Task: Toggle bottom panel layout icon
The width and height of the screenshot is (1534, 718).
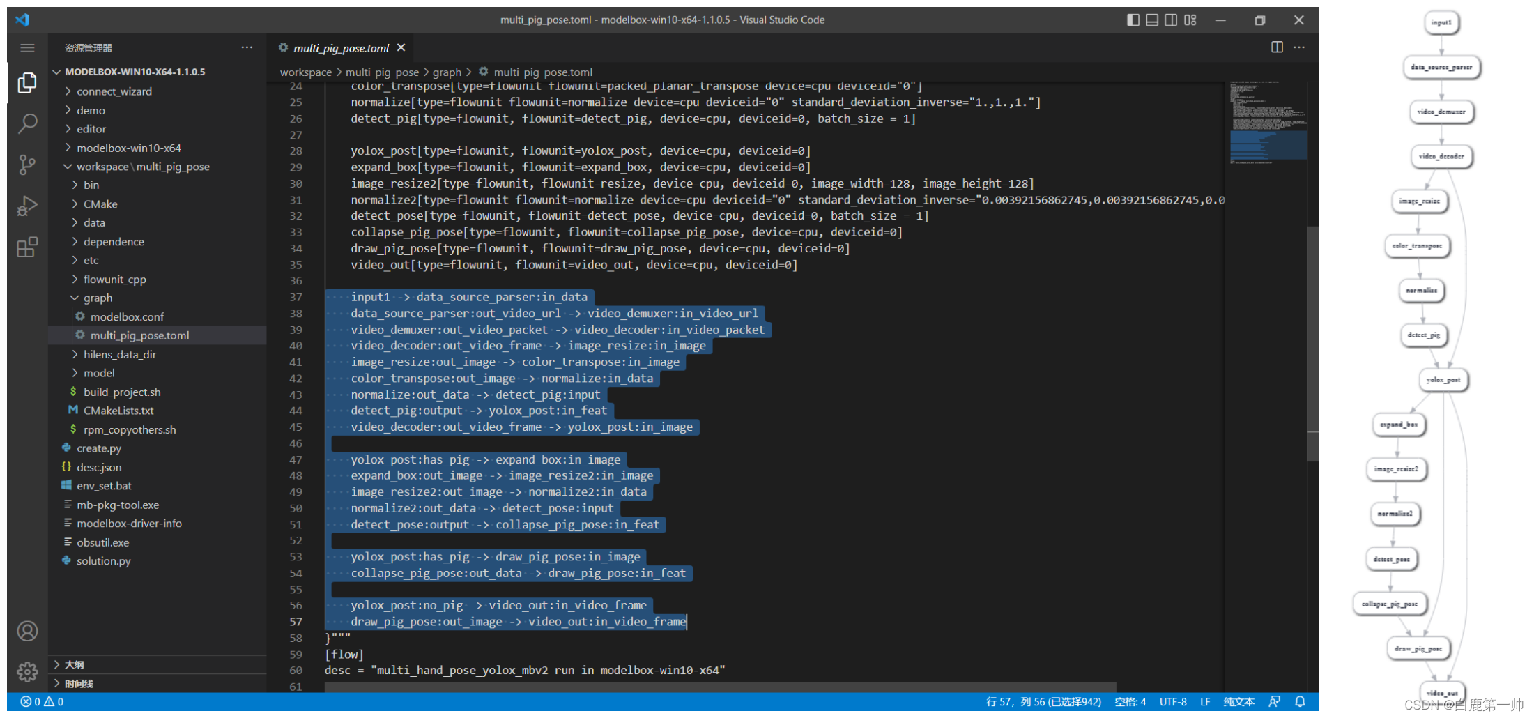Action: pyautogui.click(x=1152, y=20)
